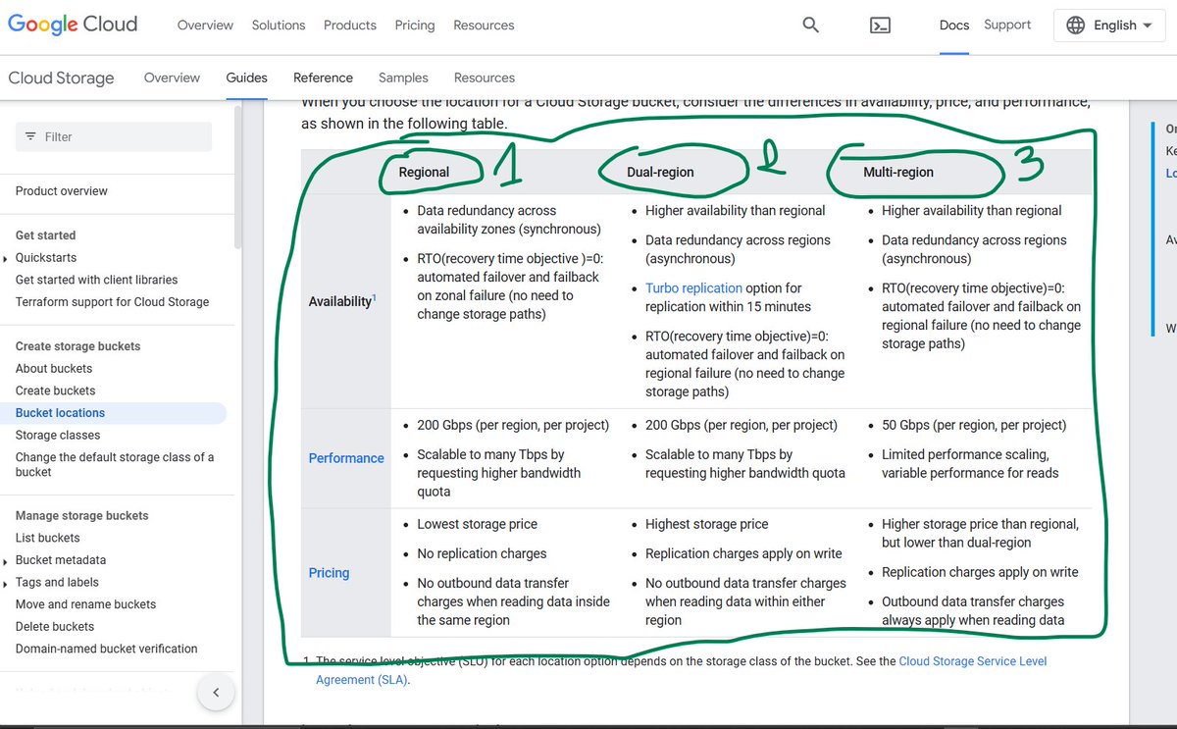1177x729 pixels.
Task: Open the Resources top menu
Action: click(x=484, y=26)
